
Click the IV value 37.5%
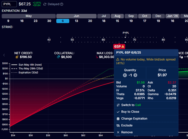pos(140,90)
